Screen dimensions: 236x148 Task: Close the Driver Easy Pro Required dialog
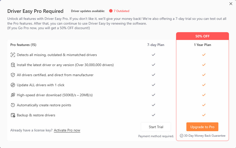click(x=231, y=4)
